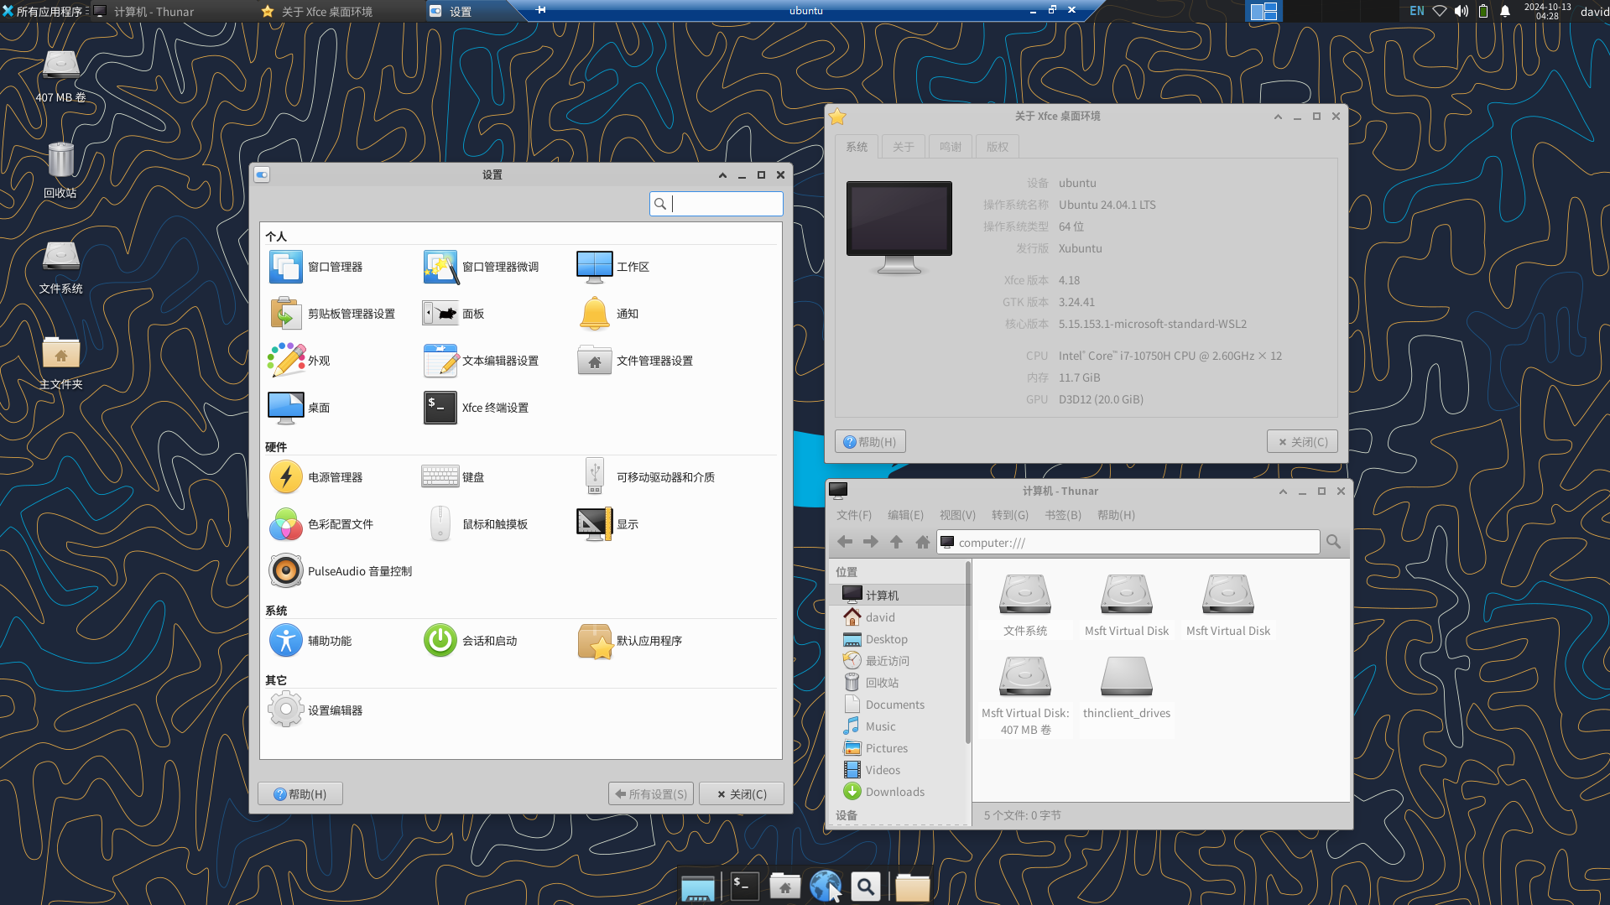Open Display (显示) settings
1610x905 pixels.
click(608, 524)
